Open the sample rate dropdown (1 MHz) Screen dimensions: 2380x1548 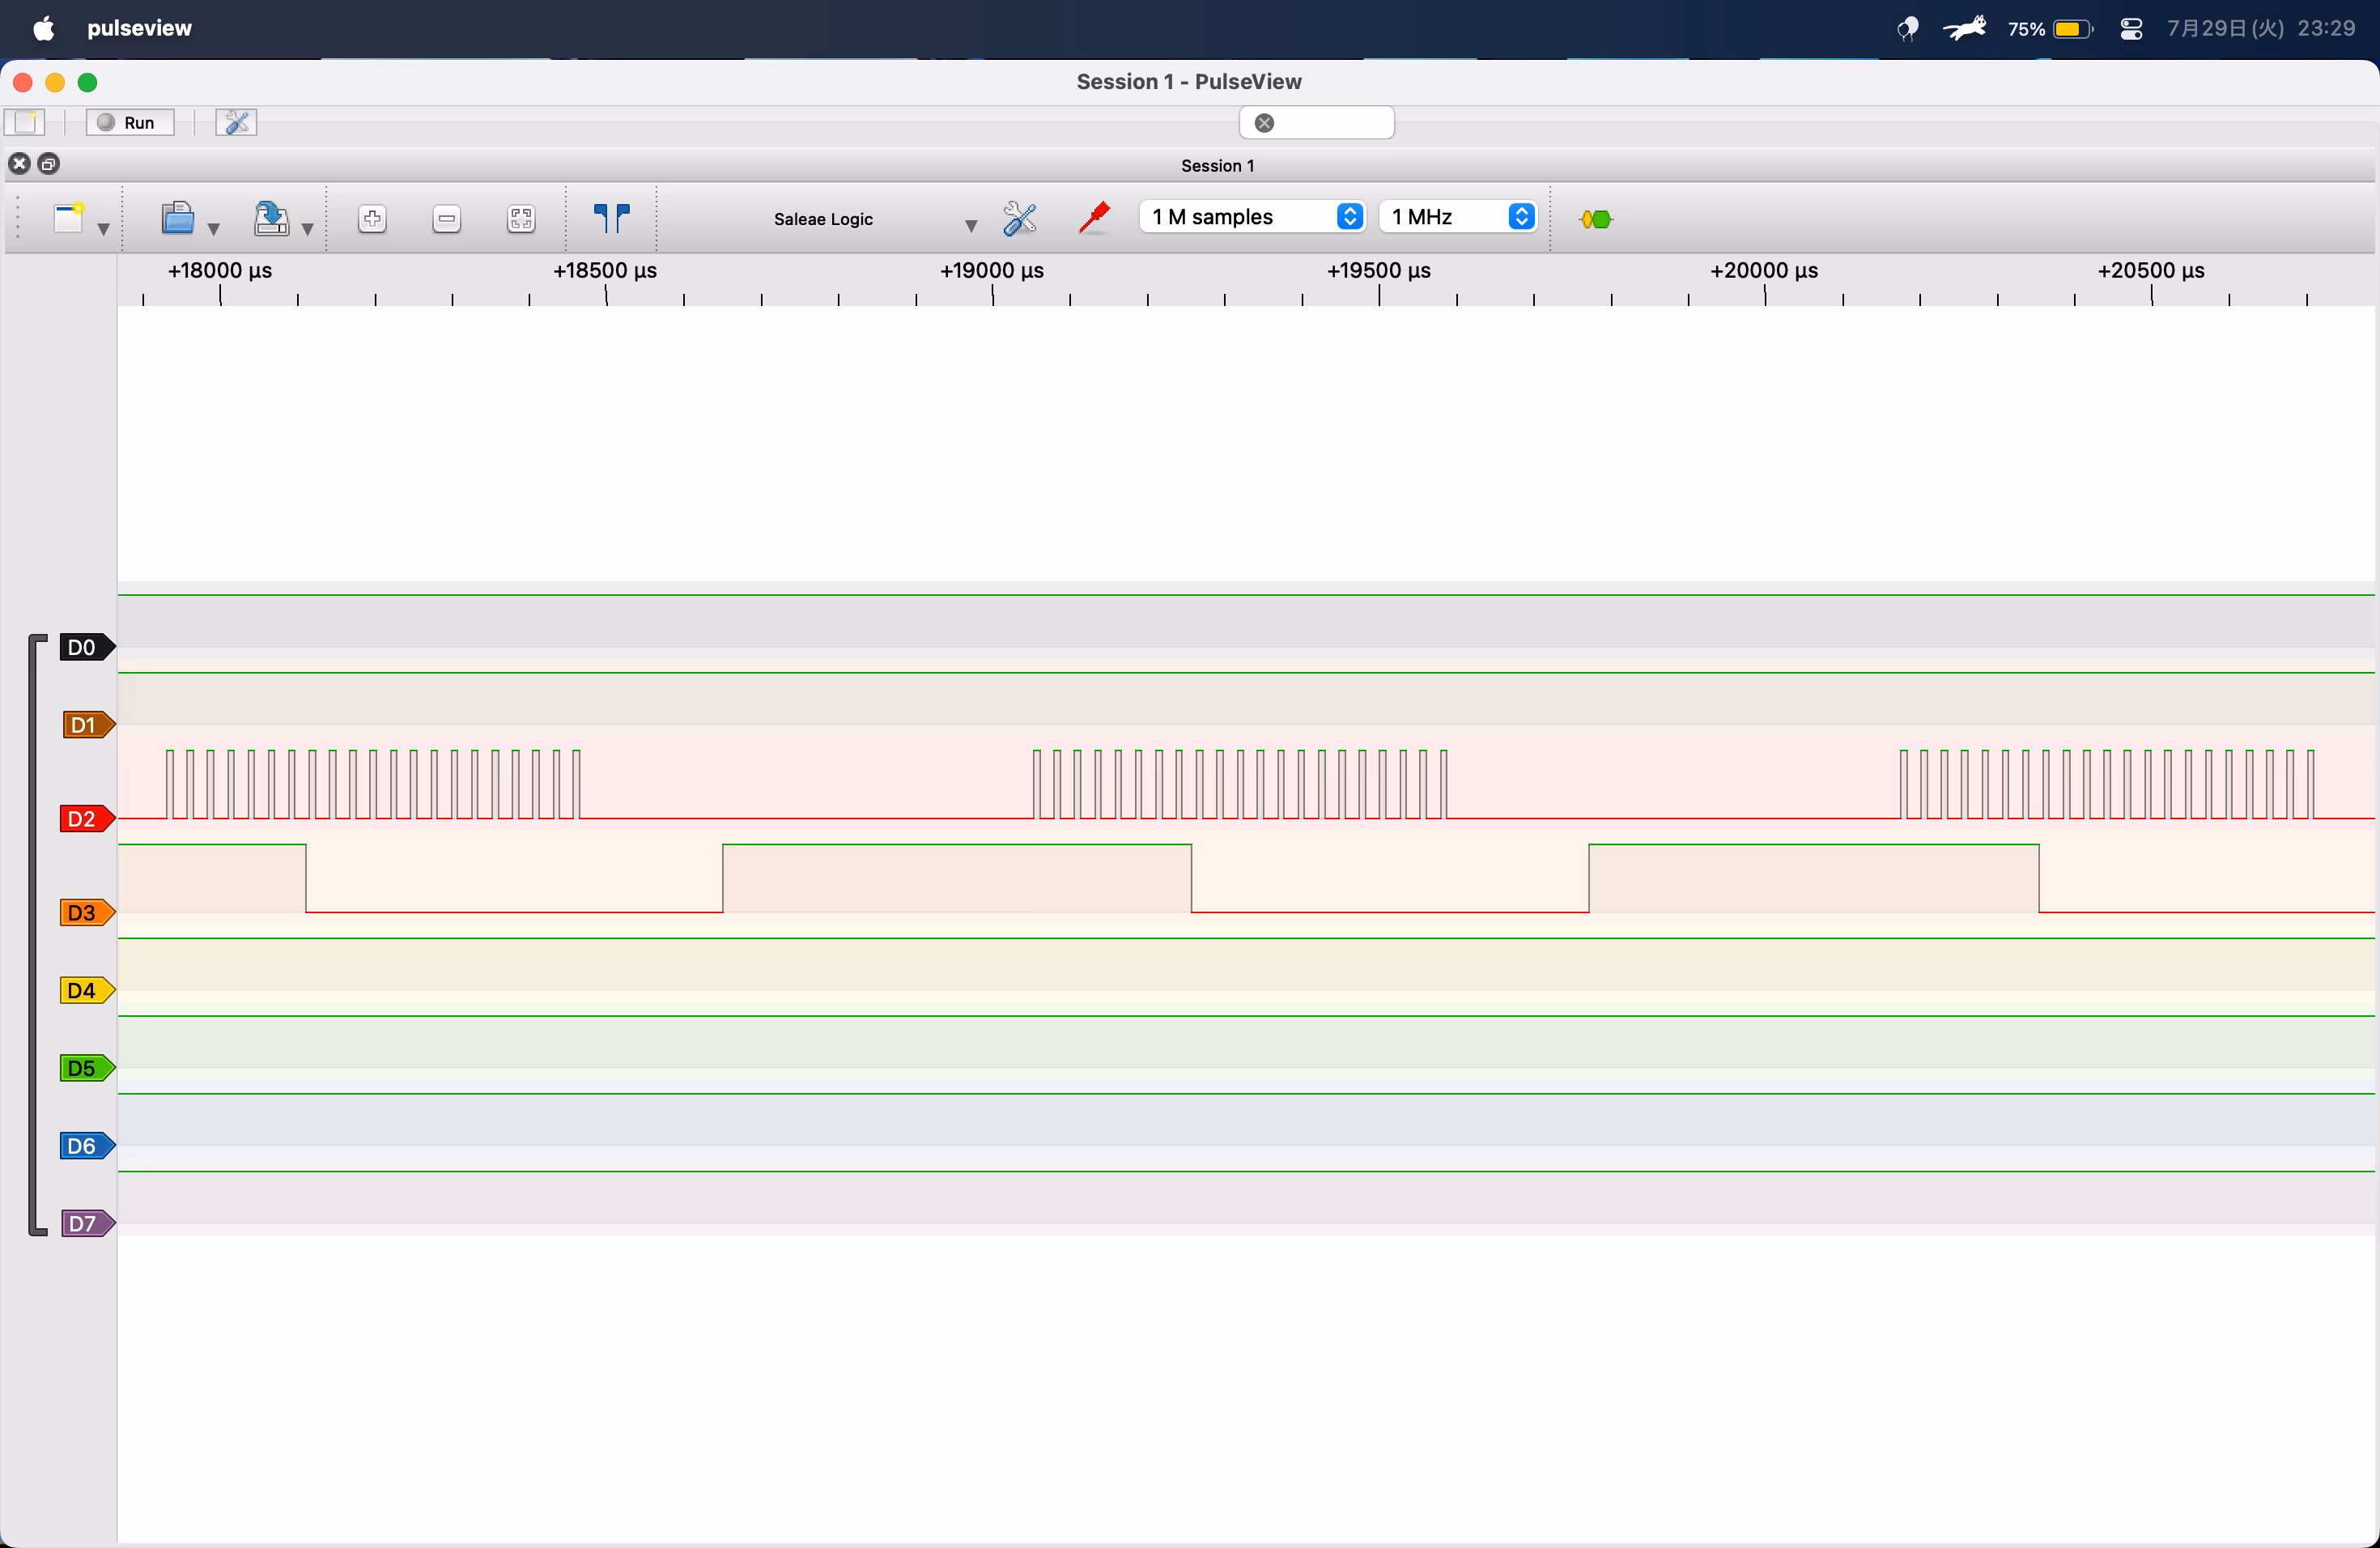[x=1458, y=217]
